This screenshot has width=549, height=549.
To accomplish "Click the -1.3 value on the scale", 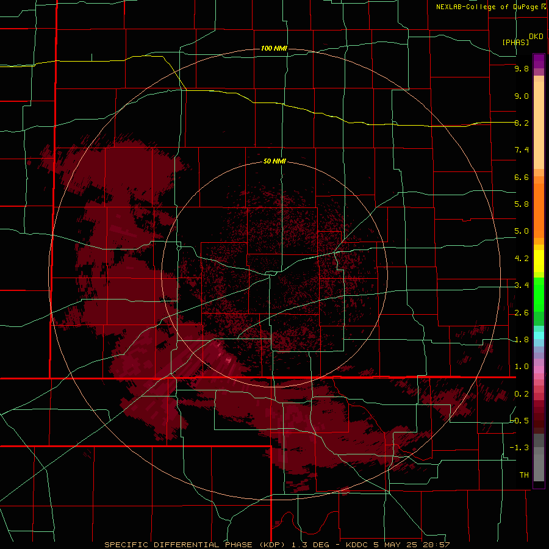I will pos(520,448).
